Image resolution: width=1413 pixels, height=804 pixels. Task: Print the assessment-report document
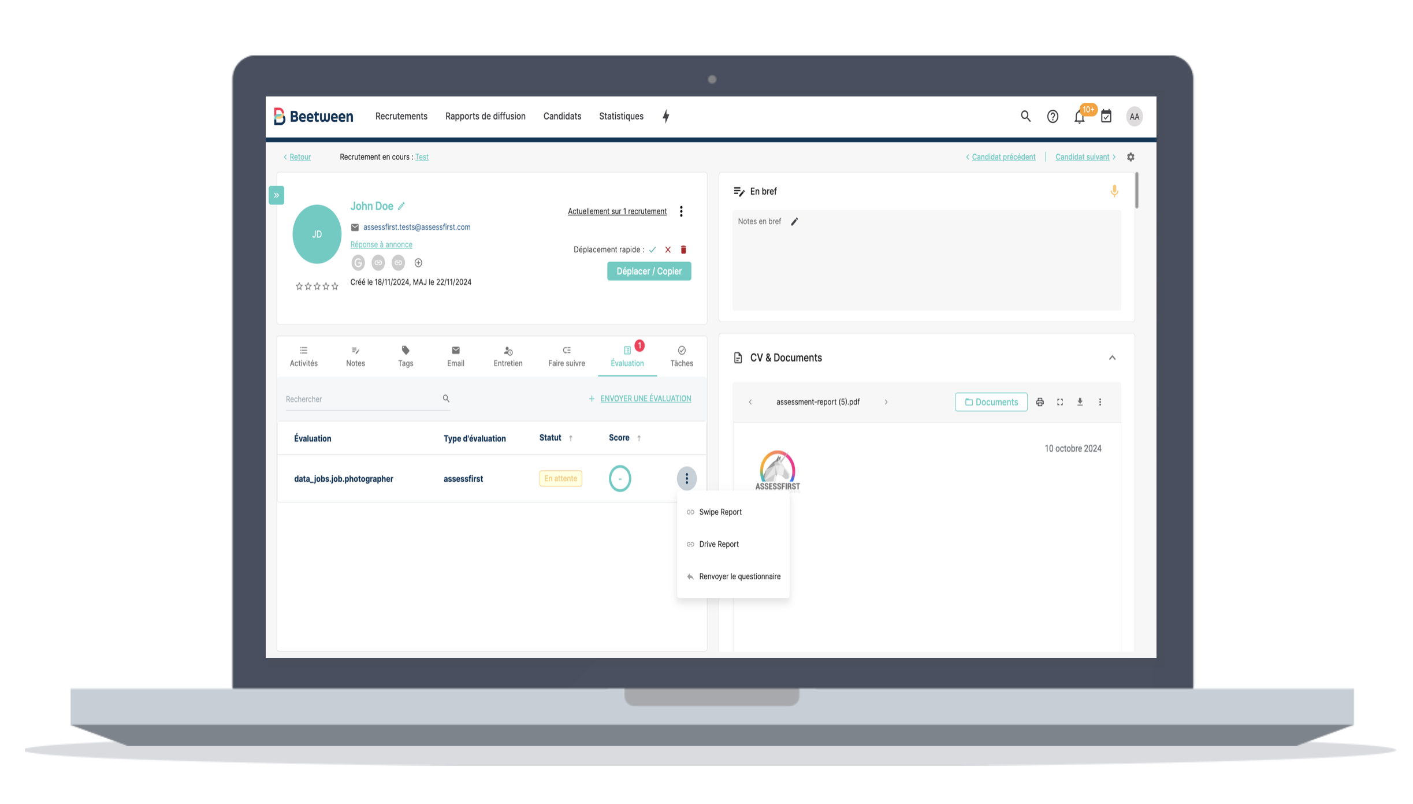[x=1040, y=402]
